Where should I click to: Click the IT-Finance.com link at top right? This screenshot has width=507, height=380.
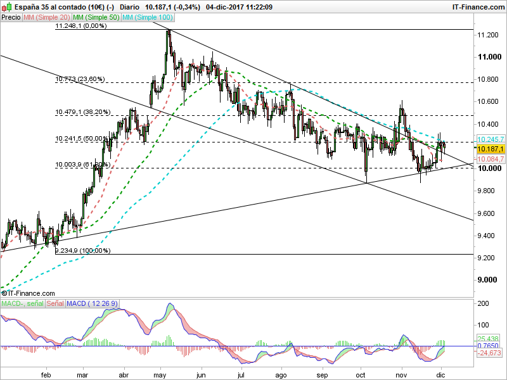tap(478, 7)
